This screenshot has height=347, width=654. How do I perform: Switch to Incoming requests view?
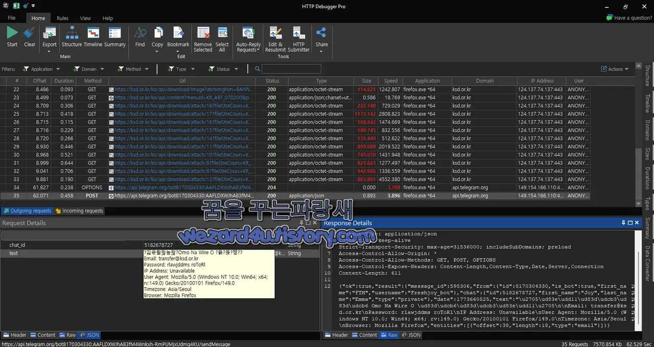pos(82,211)
